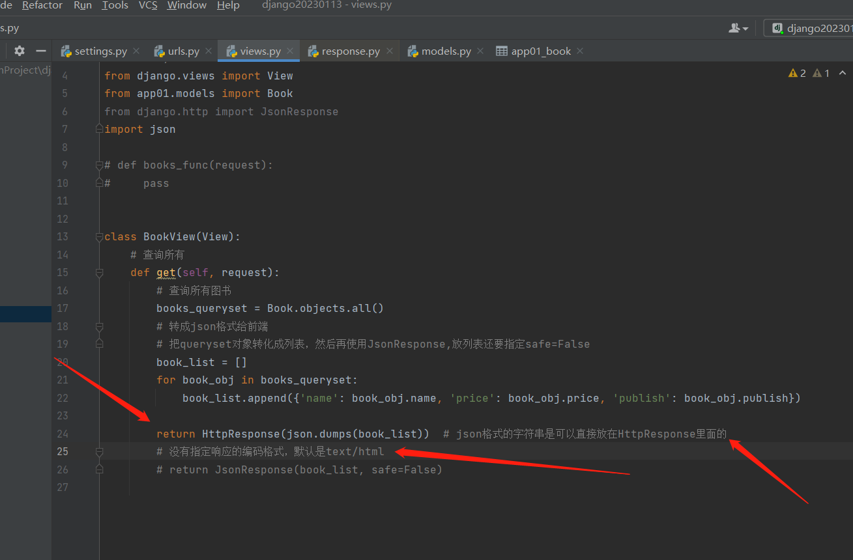
Task: Collapse the commented books_func block at line 9
Action: click(100, 165)
